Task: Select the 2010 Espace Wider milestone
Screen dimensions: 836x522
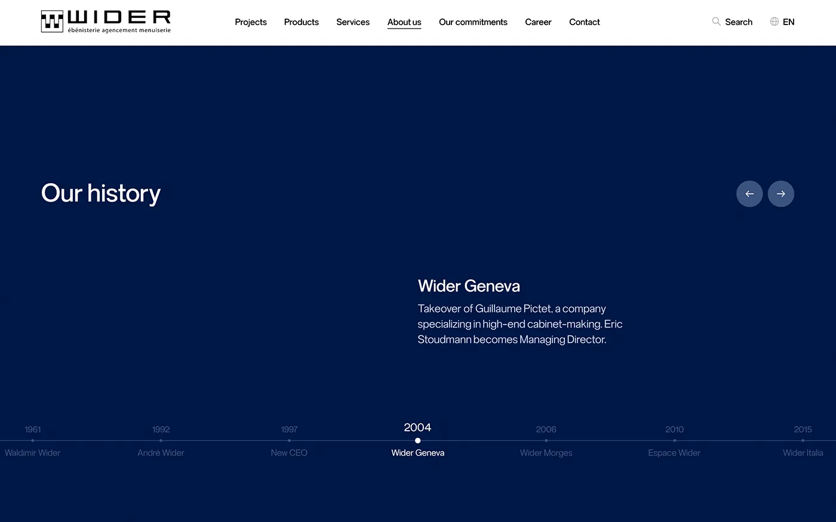Action: pyautogui.click(x=674, y=441)
